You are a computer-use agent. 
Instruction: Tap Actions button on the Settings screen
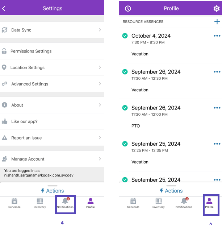[x=53, y=191]
